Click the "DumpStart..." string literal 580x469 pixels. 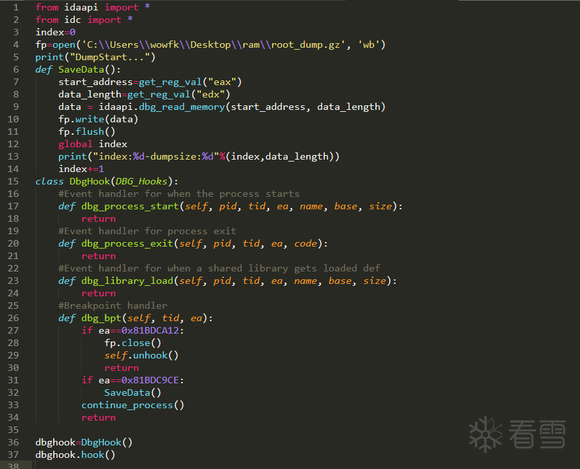click(109, 58)
